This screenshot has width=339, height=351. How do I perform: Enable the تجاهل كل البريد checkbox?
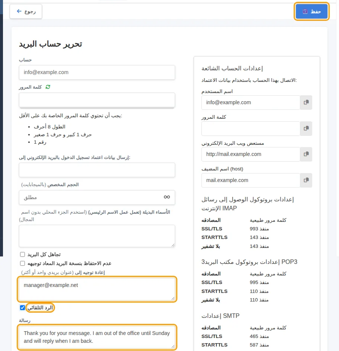click(x=22, y=254)
